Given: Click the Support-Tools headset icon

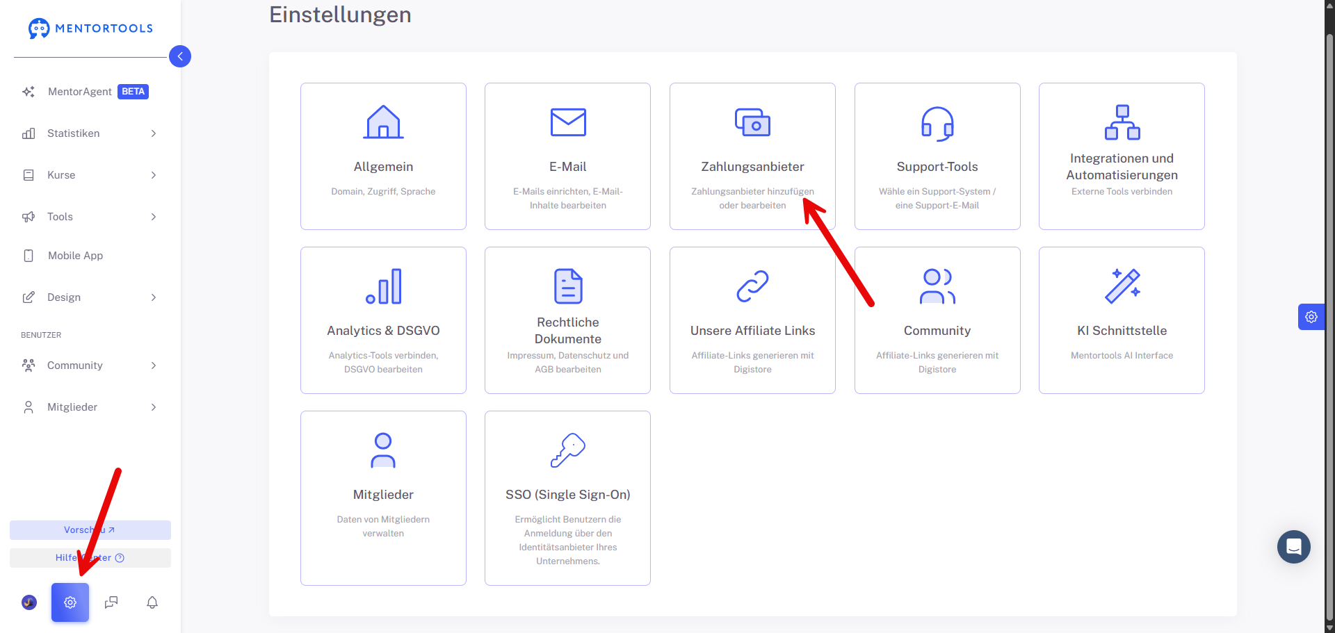Looking at the screenshot, I should coord(937,124).
